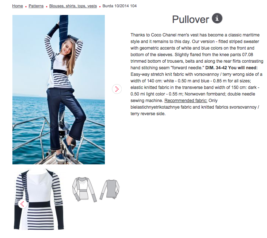Click the Recommended fabric link

186,101
